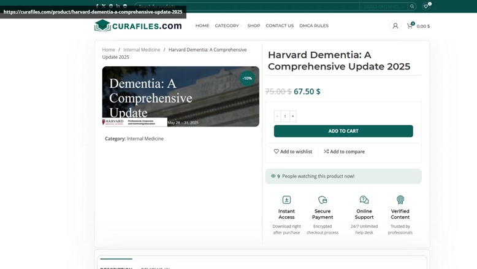Screen dimensions: 477x269
Task: Go to the HOME menu item
Action: pyautogui.click(x=202, y=26)
